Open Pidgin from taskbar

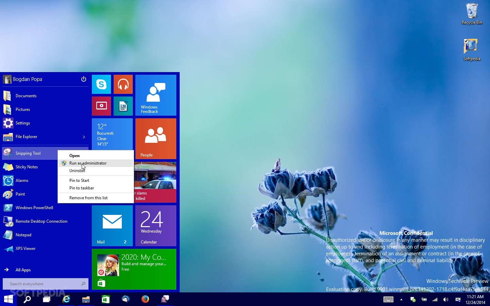coord(165,299)
